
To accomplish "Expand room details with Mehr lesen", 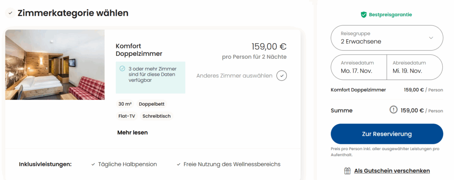I will (x=132, y=133).
